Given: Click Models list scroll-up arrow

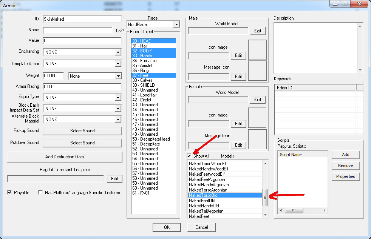Looking at the screenshot, I should (x=265, y=164).
